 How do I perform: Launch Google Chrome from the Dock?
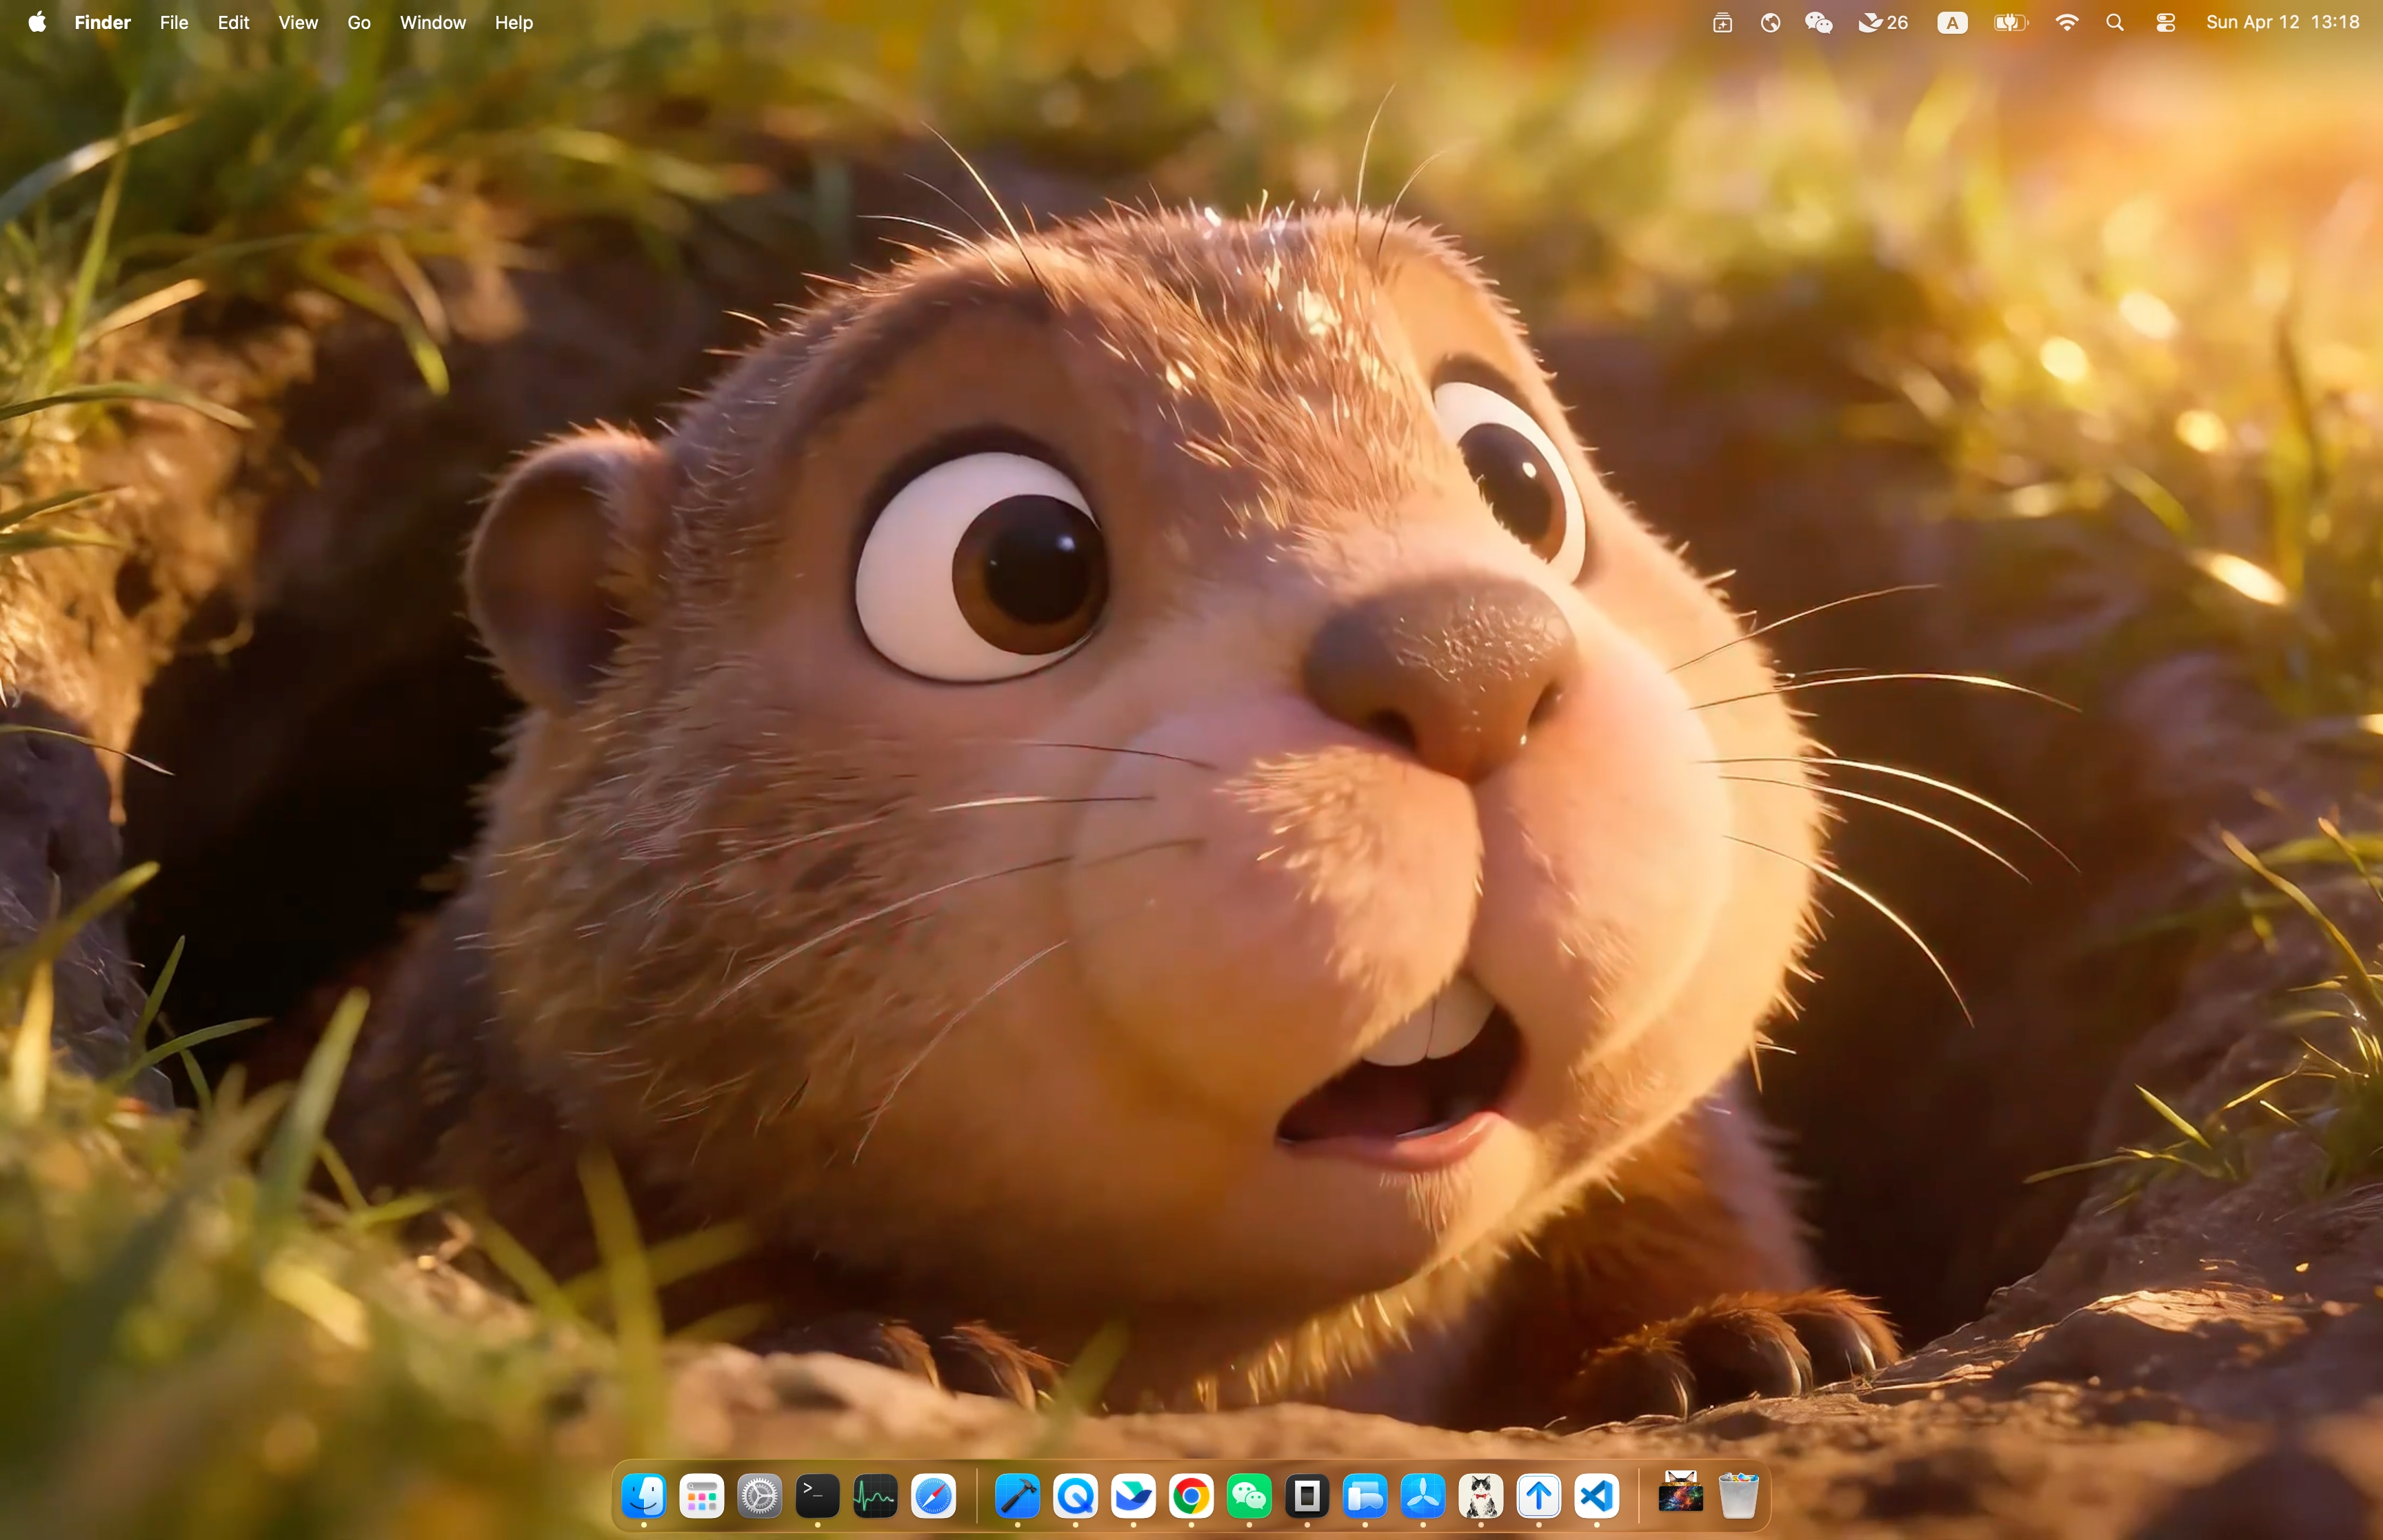[x=1191, y=1496]
